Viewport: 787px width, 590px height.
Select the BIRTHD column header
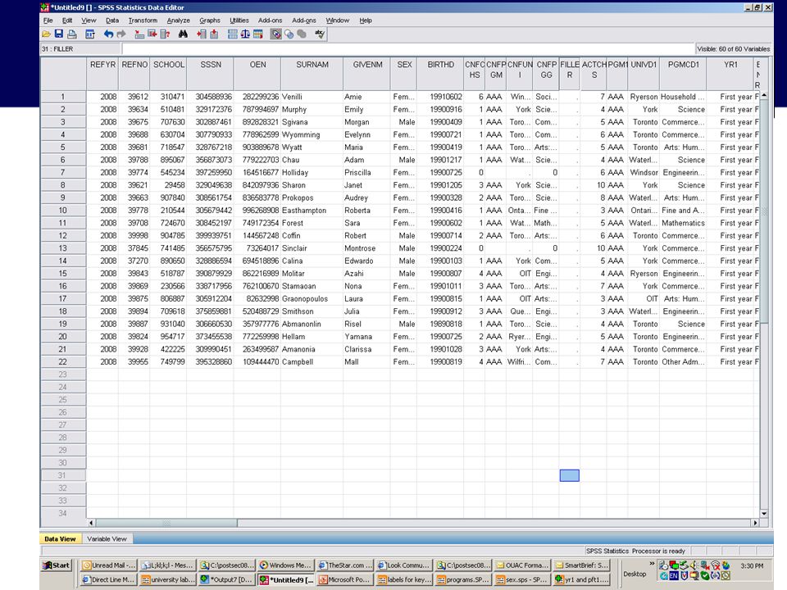[441, 73]
